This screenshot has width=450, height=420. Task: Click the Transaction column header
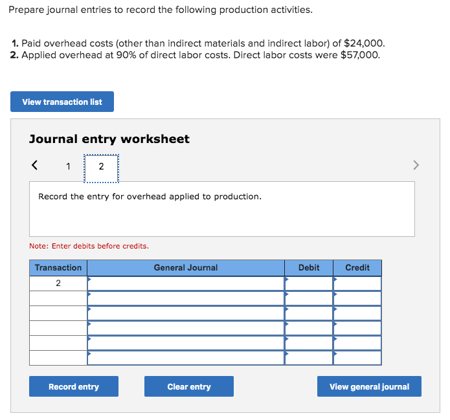pos(58,268)
